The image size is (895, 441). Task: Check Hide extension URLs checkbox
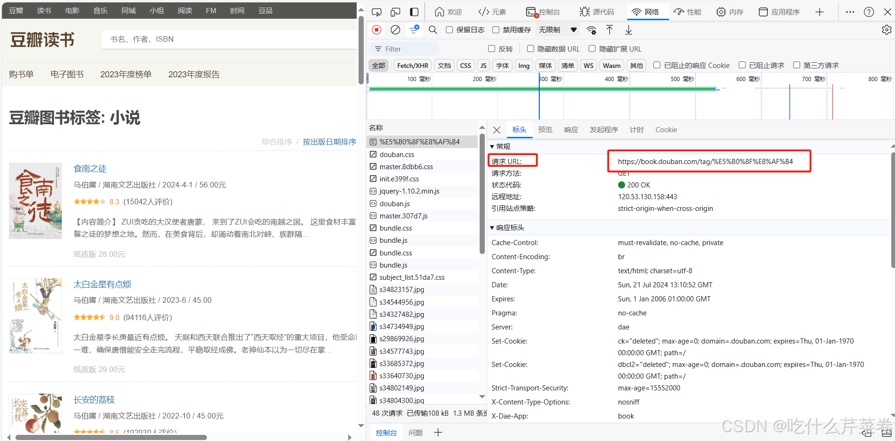pyautogui.click(x=592, y=49)
